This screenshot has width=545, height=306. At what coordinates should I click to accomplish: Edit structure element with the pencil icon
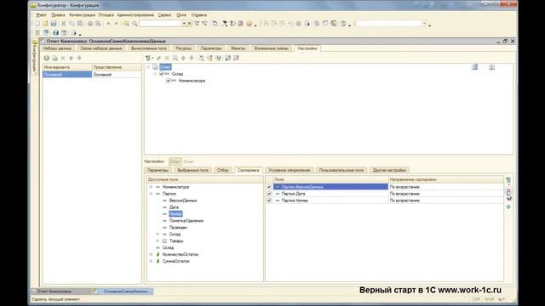159,58
